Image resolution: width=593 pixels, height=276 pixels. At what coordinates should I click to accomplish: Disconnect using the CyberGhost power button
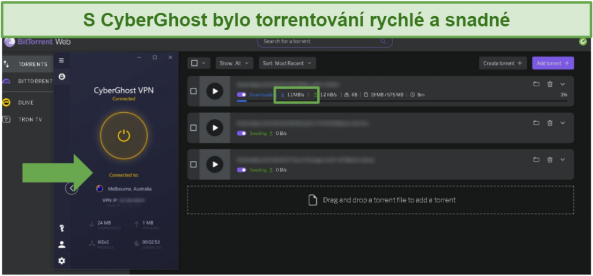[x=124, y=135]
